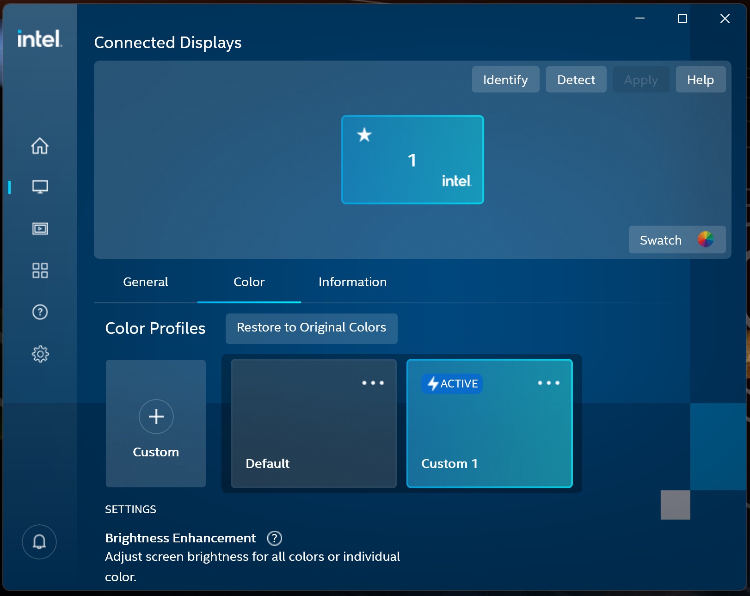The width and height of the screenshot is (750, 596).
Task: Open the Information tab
Action: (352, 282)
